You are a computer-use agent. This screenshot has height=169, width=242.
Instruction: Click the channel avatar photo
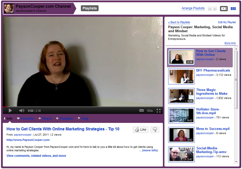pyautogui.click(x=9, y=8)
